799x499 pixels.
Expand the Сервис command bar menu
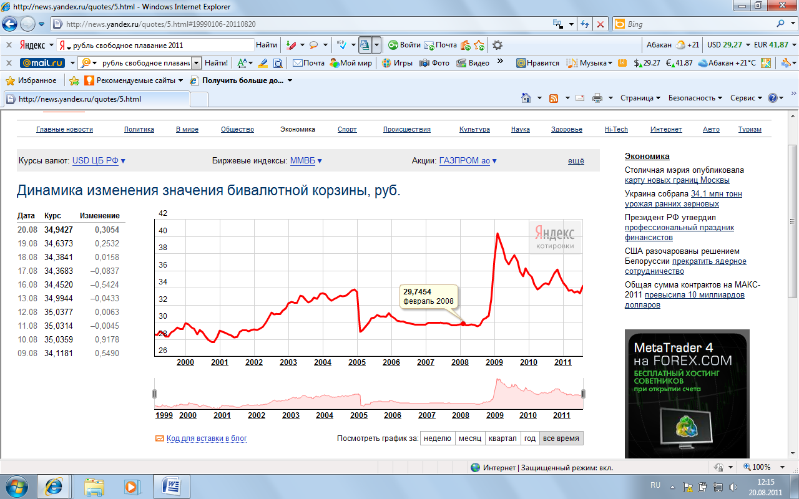tap(746, 98)
